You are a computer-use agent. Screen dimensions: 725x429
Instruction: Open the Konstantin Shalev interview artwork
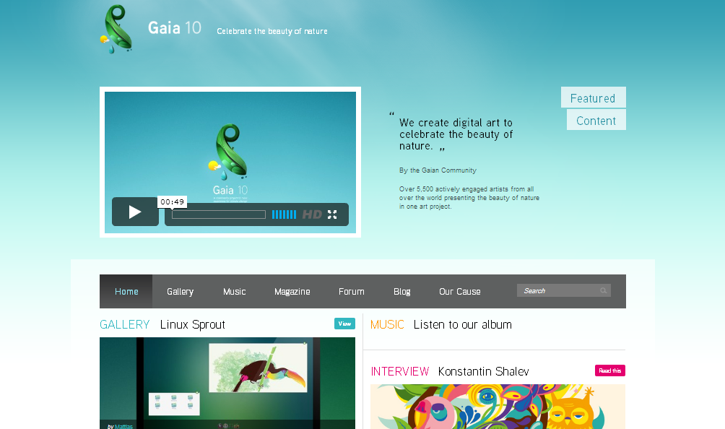498,407
